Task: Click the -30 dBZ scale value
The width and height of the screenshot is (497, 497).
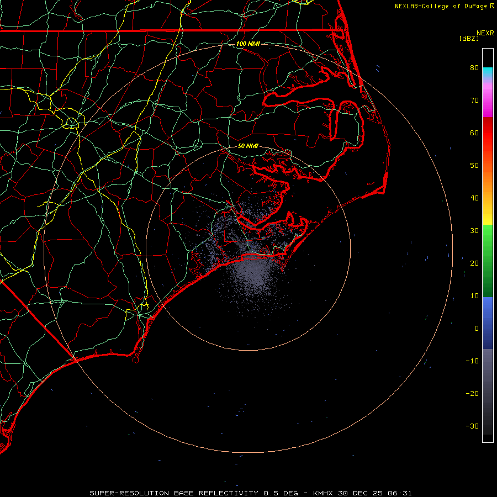Action: (x=472, y=426)
